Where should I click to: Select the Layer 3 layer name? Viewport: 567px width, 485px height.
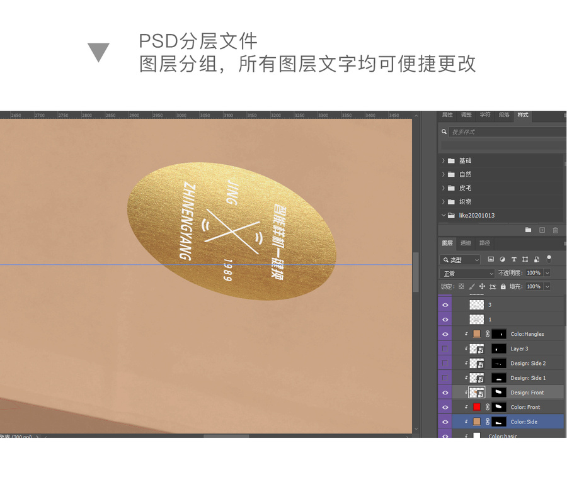coord(519,349)
